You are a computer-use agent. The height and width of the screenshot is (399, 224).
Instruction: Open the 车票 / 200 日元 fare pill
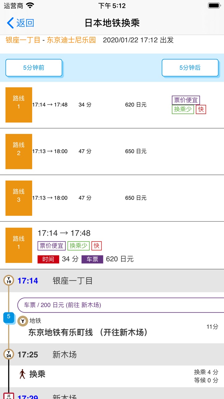[x=121, y=305]
